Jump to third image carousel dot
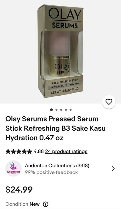 click(61, 110)
